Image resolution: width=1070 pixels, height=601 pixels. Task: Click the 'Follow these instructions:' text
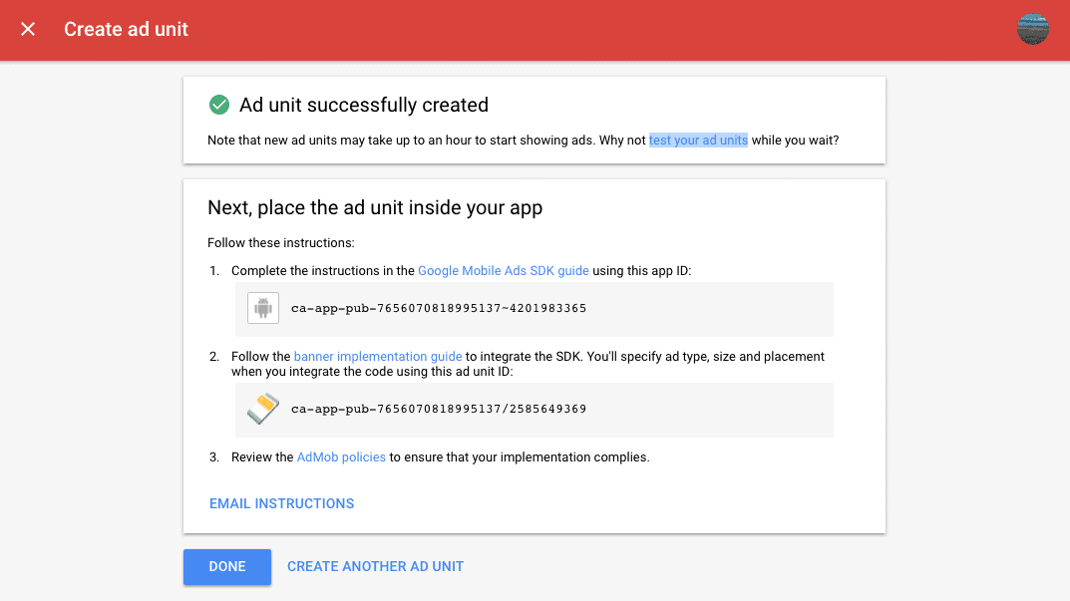point(281,243)
